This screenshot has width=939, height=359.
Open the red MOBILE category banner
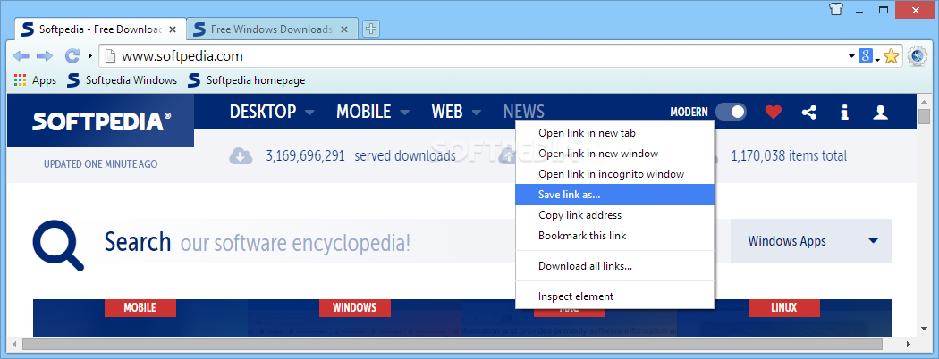click(x=140, y=307)
